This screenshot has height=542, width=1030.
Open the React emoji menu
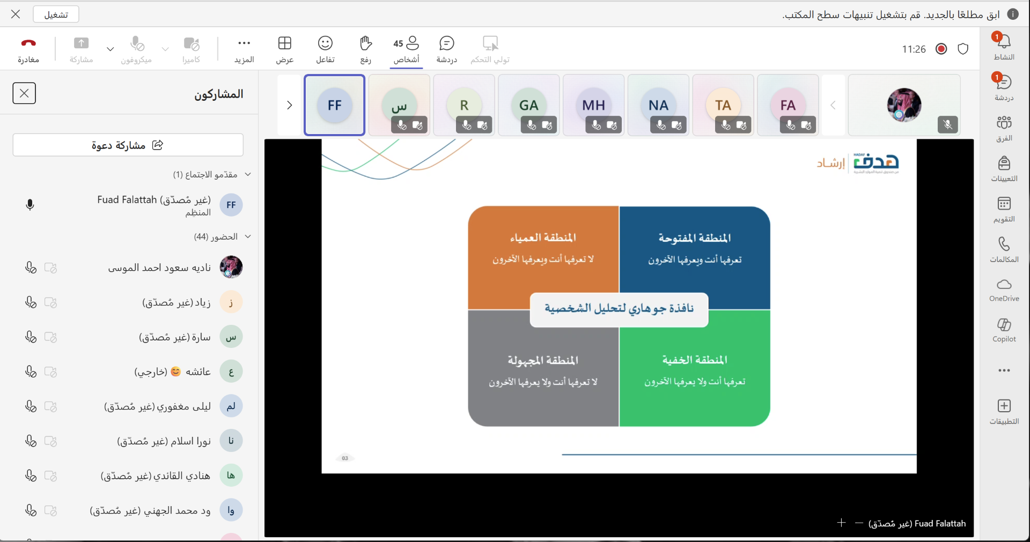click(x=325, y=49)
